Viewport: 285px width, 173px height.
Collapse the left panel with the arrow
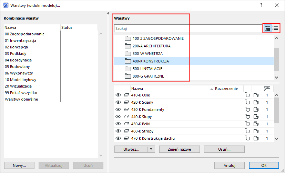click(x=109, y=13)
